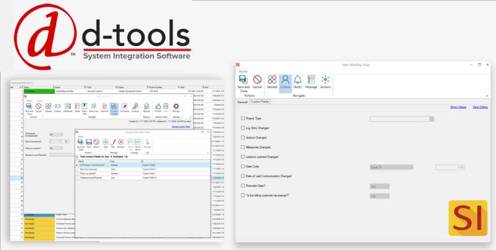Toggle the Gate Code checkbox
496x250 pixels.
point(243,166)
